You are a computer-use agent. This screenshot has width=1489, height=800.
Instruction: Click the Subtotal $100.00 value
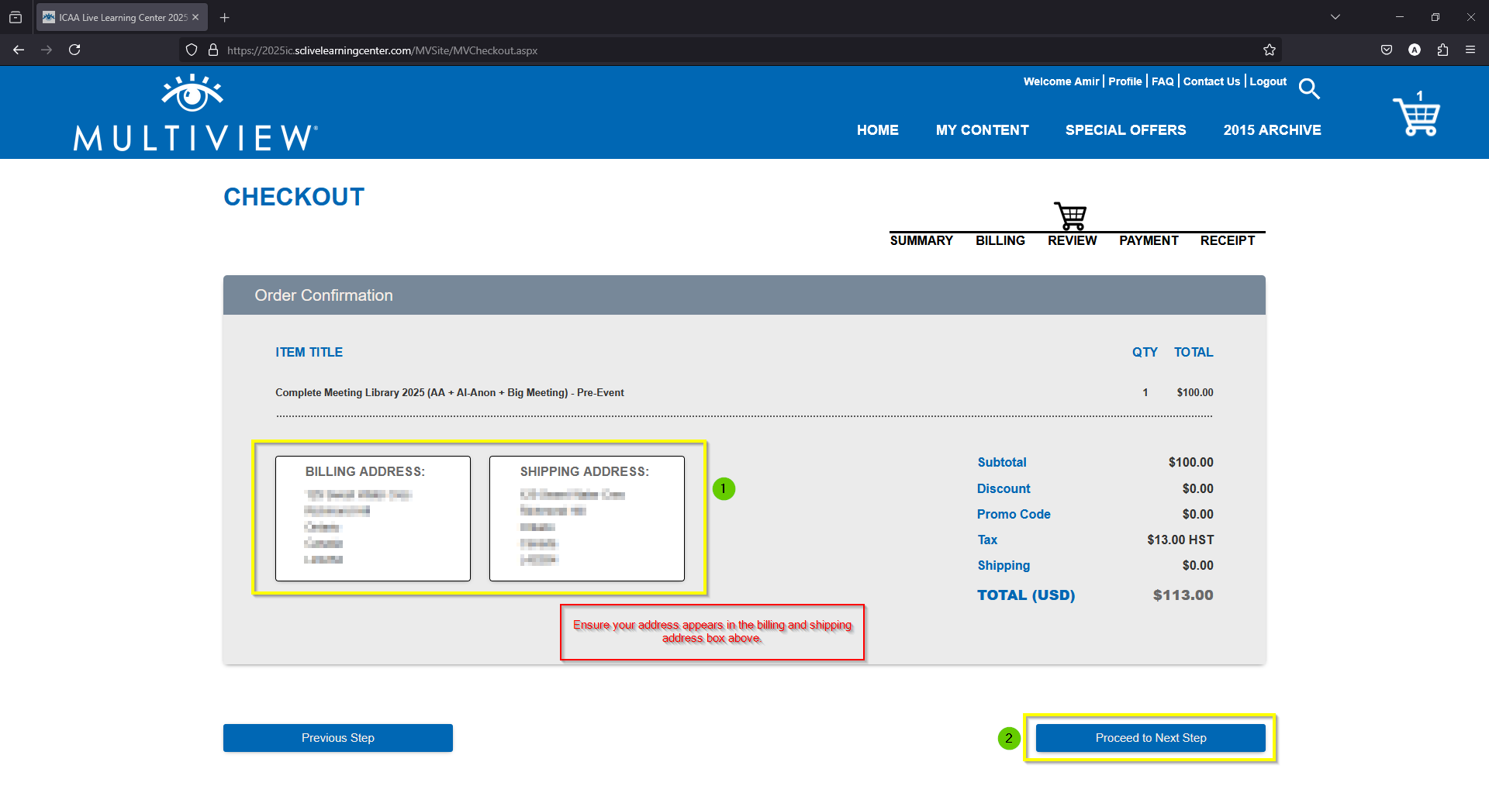pos(1191,462)
